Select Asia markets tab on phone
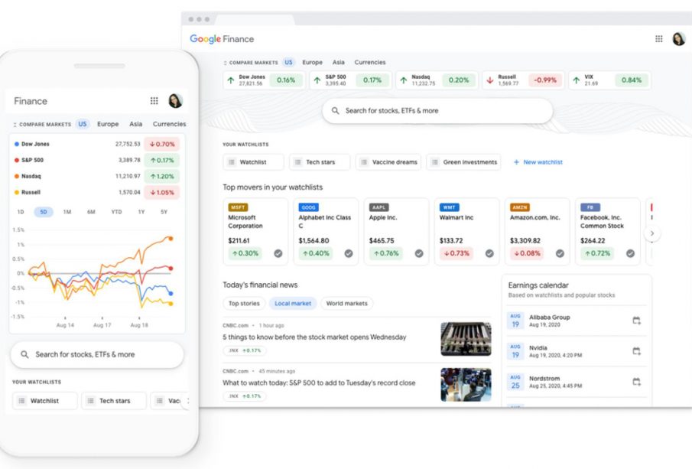Viewport: 692px width, 469px height. click(x=135, y=124)
